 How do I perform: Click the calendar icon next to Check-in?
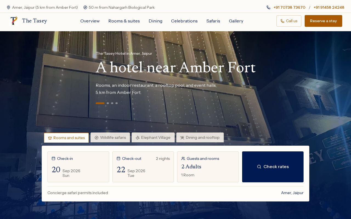[53, 159]
